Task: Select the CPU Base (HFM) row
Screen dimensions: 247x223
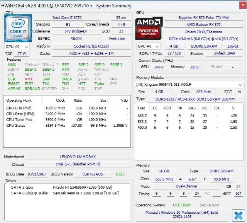Action: coord(67,114)
